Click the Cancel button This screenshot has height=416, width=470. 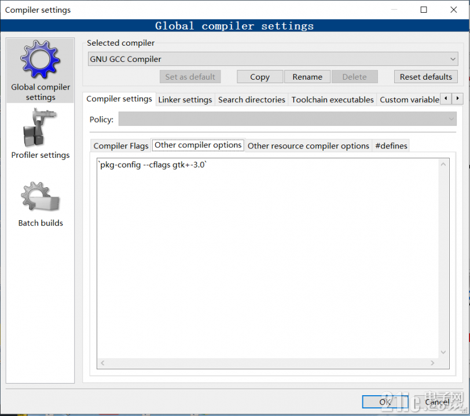click(x=437, y=402)
